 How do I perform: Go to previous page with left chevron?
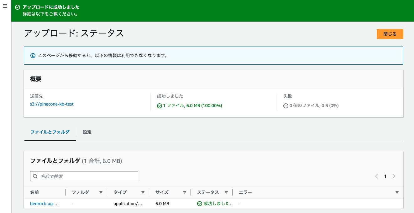pyautogui.click(x=376, y=176)
